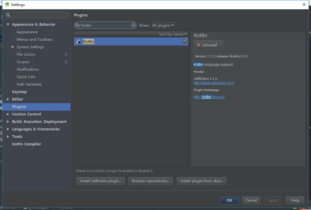This screenshot has width=311, height=210.
Task: Click the settings search input field
Action: [37, 15]
